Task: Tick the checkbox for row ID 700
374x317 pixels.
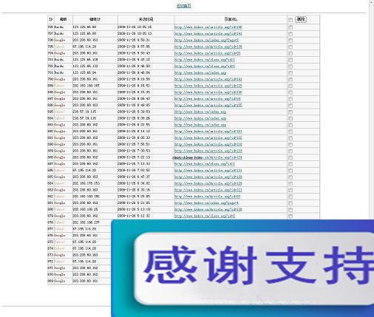Action: click(290, 79)
